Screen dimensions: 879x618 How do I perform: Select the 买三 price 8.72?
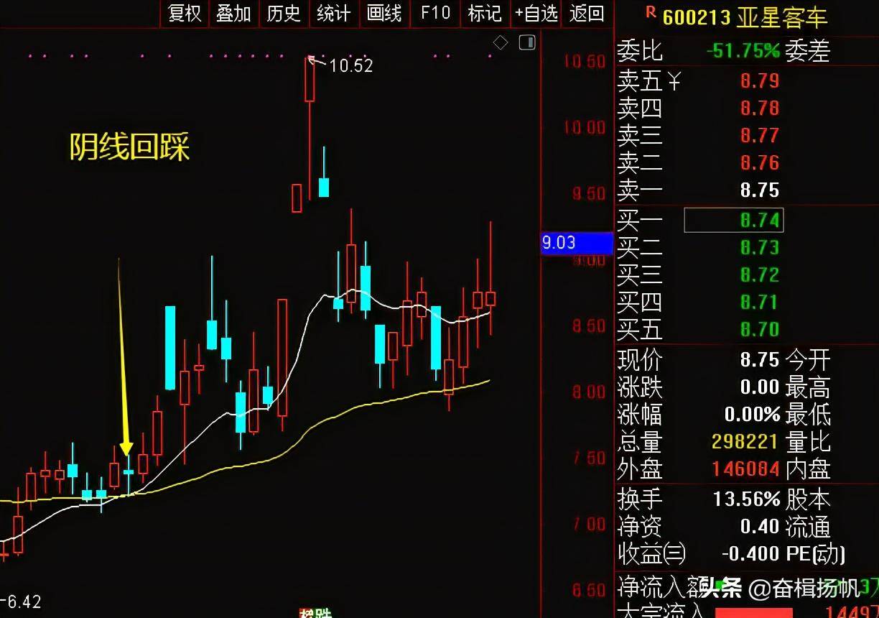[x=760, y=275]
